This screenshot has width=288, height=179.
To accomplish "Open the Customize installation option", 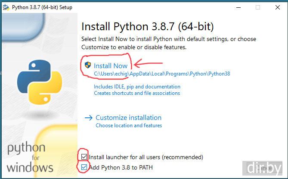I will pos(128,117).
